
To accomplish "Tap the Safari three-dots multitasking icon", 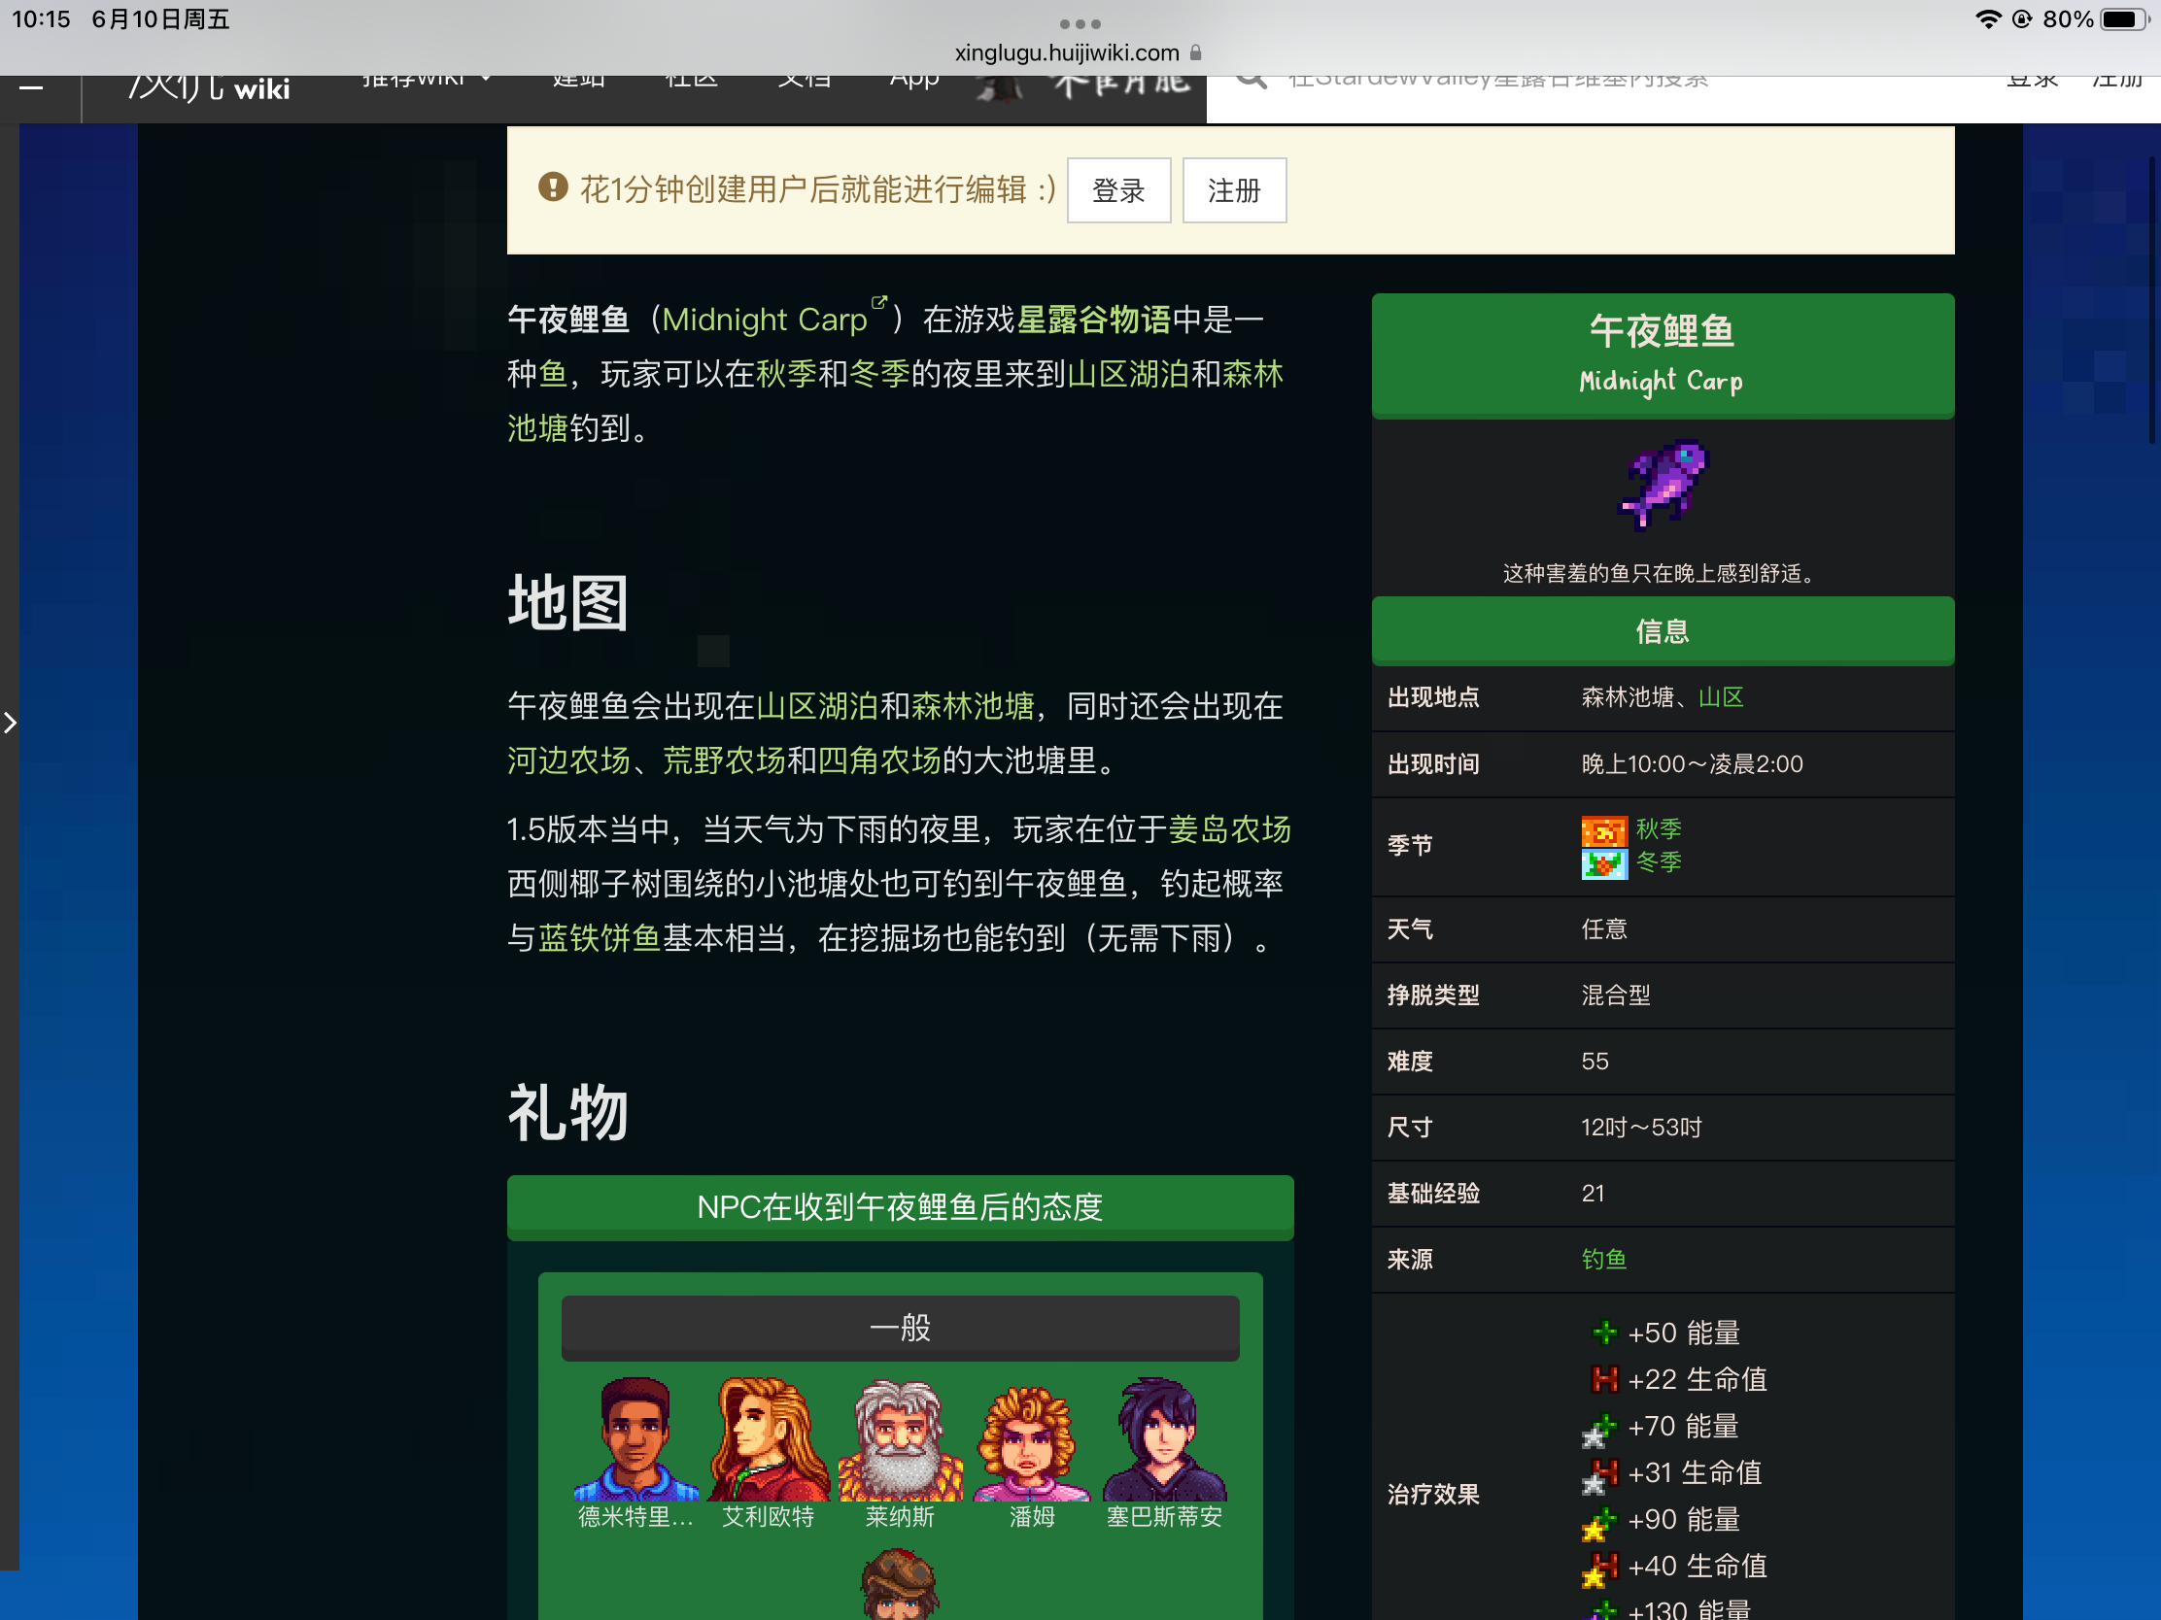I will pos(1080,23).
